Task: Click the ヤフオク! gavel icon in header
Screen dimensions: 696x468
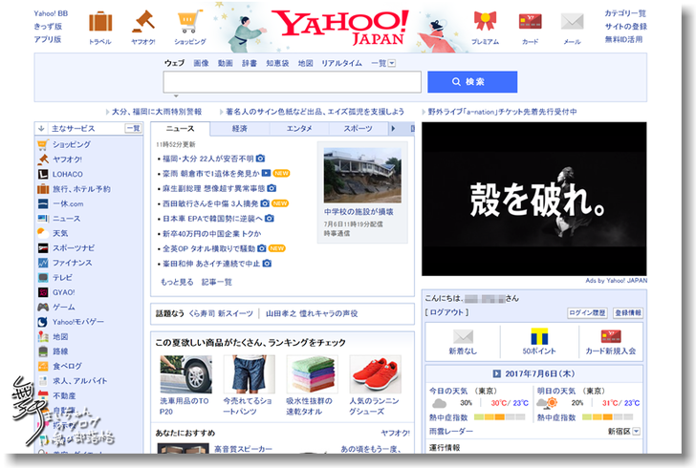Action: [142, 22]
